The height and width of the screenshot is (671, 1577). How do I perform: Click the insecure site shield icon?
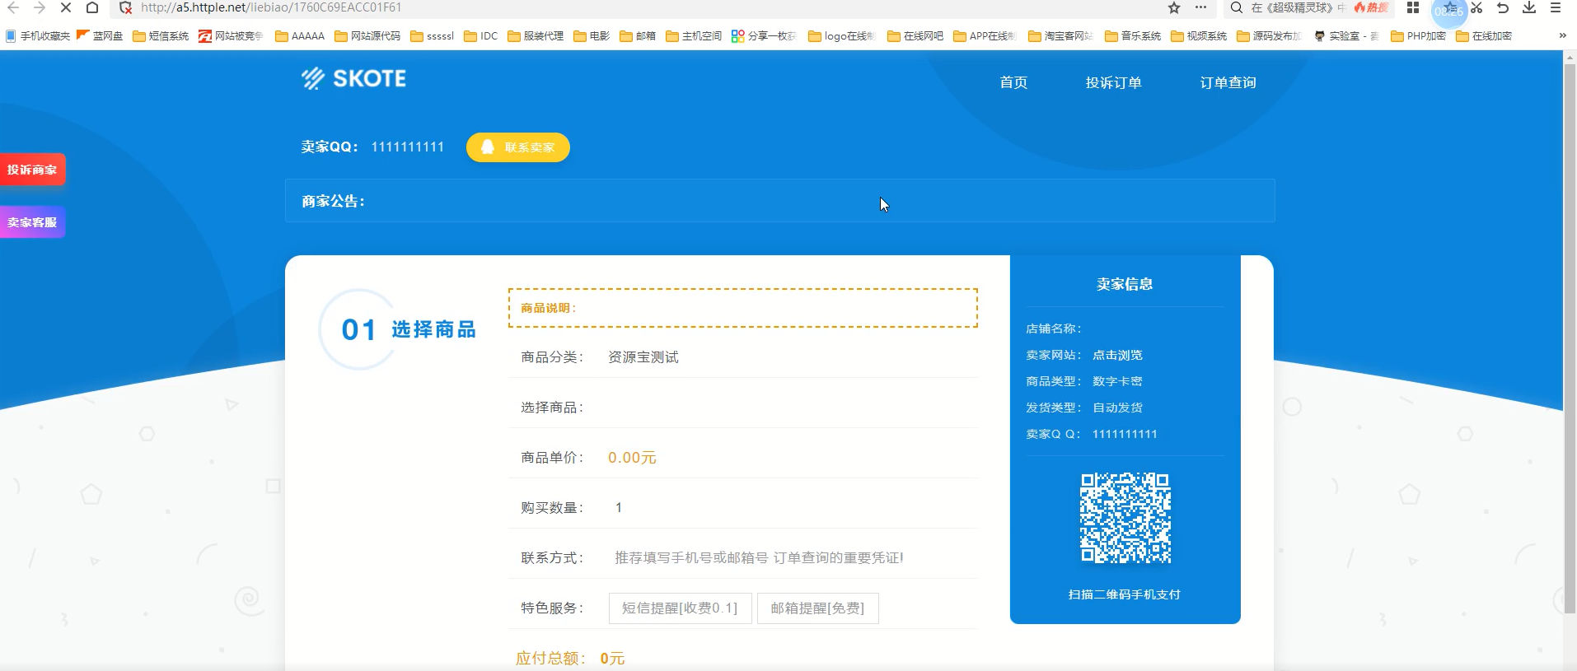click(125, 7)
